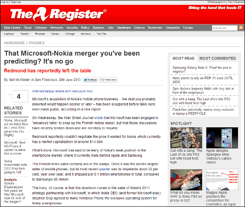Open the Apple dangles Spangles thumbnail

pyautogui.click(x=222, y=138)
